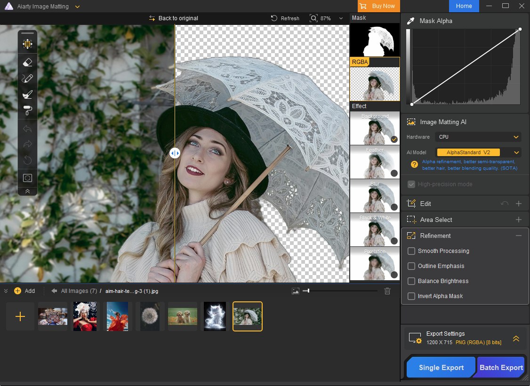Switch to the Home tab
This screenshot has width=530, height=386.
point(464,6)
